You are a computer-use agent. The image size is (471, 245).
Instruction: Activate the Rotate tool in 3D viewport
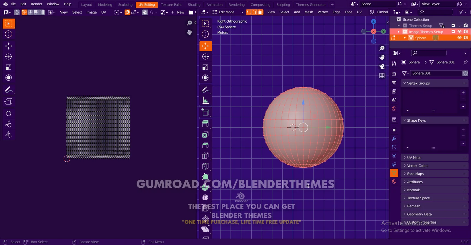[205, 56]
